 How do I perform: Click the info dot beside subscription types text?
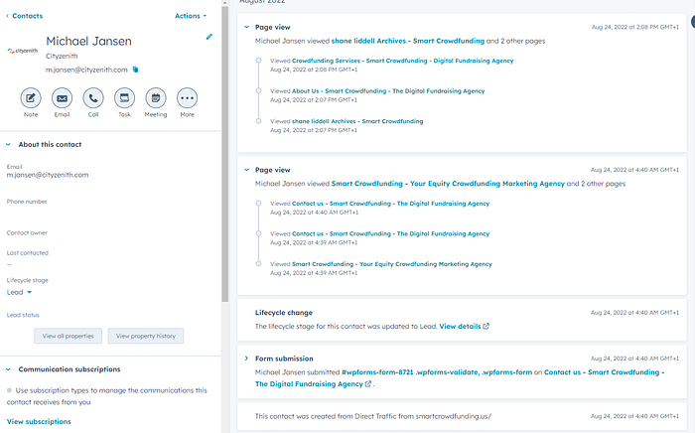pos(9,390)
